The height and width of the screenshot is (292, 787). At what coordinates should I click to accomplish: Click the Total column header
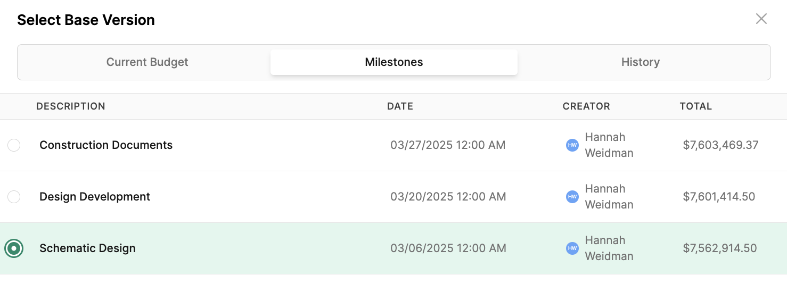695,106
